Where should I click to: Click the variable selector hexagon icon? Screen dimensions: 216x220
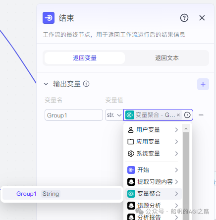[187, 115]
